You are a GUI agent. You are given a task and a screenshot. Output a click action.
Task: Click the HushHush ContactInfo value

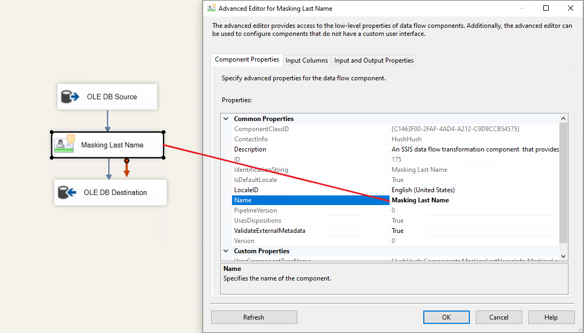pyautogui.click(x=406, y=139)
